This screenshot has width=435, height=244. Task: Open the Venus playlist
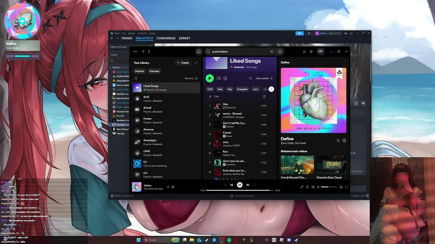click(x=166, y=120)
